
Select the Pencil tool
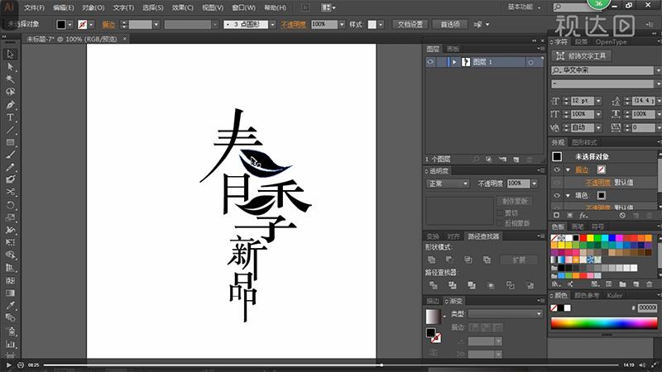(11, 167)
